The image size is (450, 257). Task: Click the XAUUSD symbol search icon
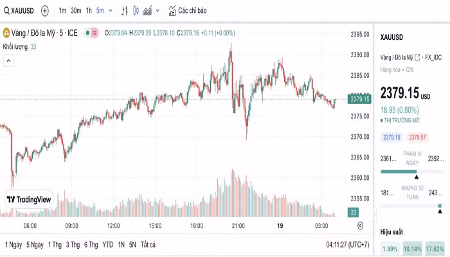6,11
